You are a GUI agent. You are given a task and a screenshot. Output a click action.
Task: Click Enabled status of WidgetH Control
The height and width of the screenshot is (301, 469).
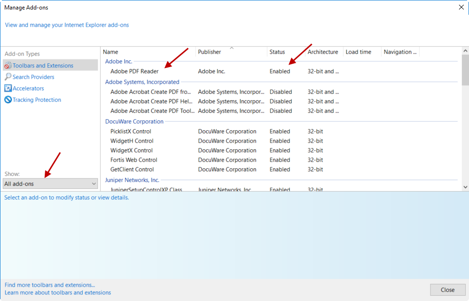tap(280, 141)
